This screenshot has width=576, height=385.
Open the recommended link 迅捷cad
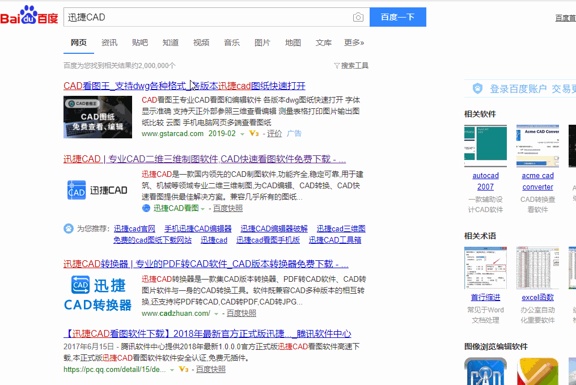click(x=214, y=240)
